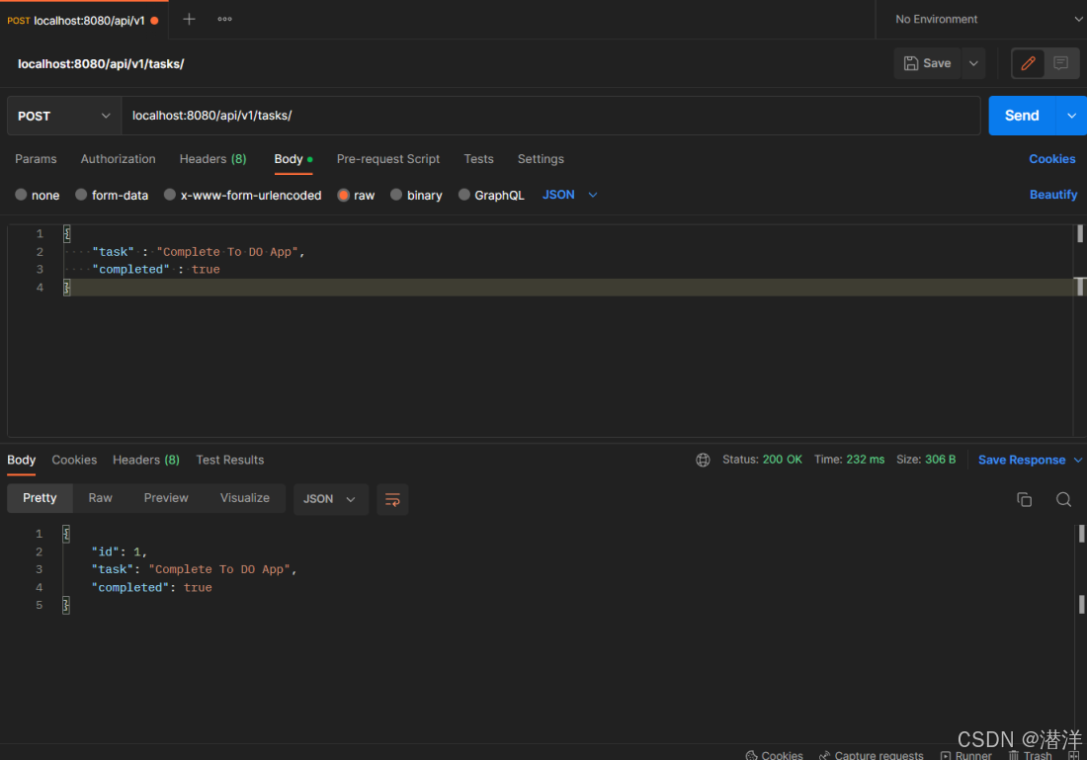Open the request Settings tab
1087x760 pixels.
(x=541, y=159)
